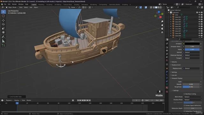Select the Scale tool

tap(4, 28)
